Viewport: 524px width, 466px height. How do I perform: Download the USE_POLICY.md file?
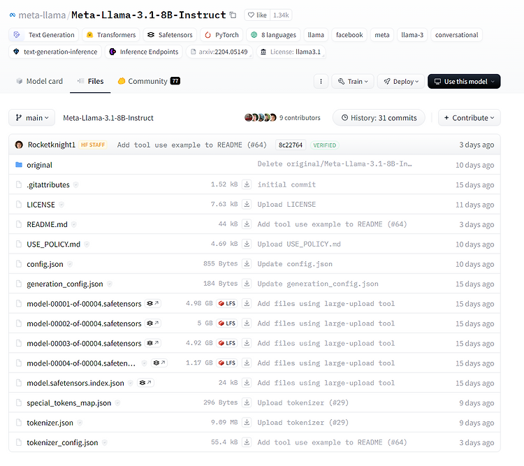click(x=247, y=244)
